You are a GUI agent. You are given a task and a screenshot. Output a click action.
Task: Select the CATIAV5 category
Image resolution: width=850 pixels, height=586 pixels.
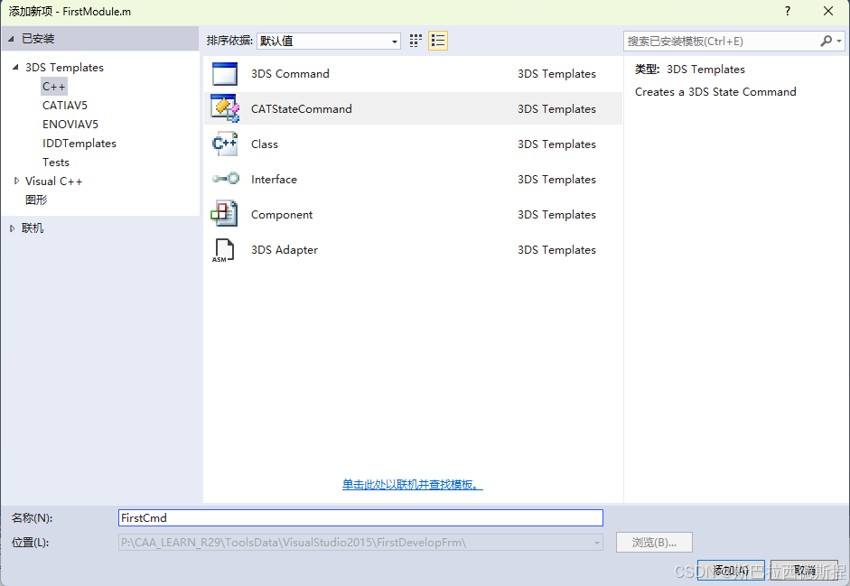[64, 105]
